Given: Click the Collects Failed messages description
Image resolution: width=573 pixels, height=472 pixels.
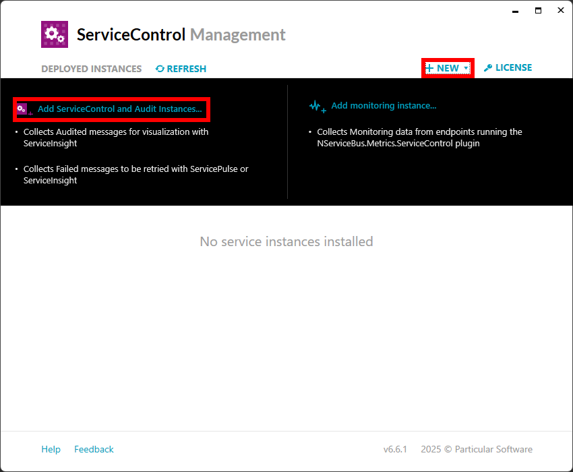Looking at the screenshot, I should [136, 175].
